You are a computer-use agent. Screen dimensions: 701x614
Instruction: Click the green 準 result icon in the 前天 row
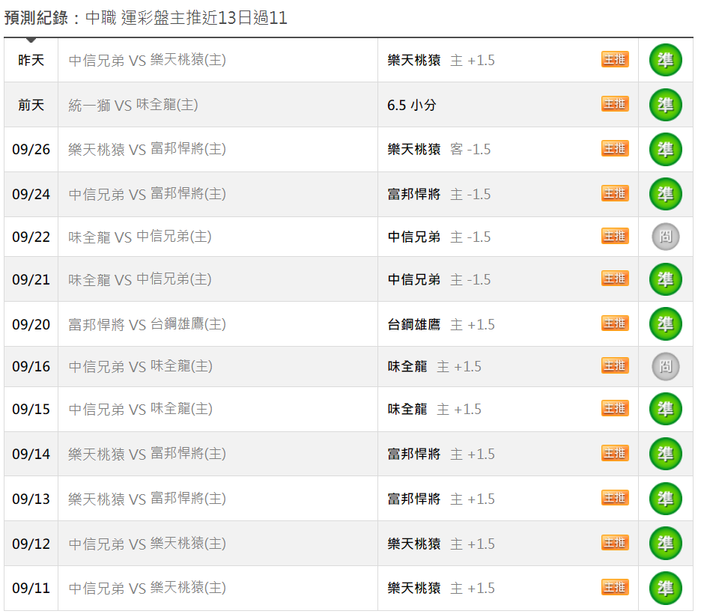(665, 105)
